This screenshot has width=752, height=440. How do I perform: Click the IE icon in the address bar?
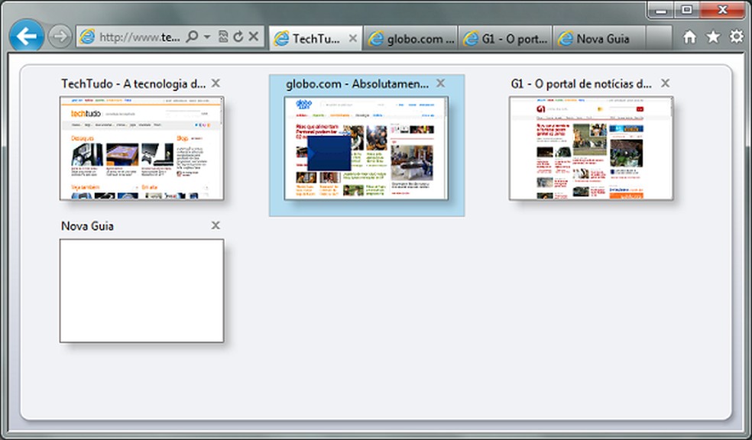pyautogui.click(x=87, y=37)
